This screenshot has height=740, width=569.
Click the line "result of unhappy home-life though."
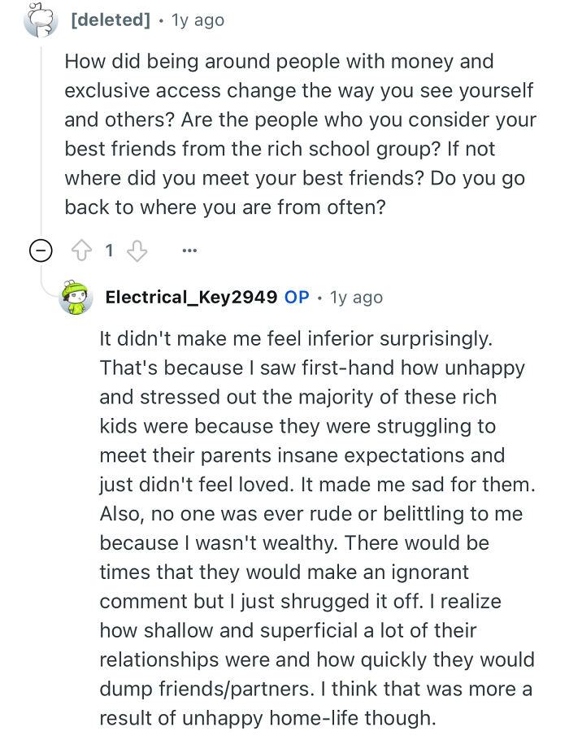268,718
